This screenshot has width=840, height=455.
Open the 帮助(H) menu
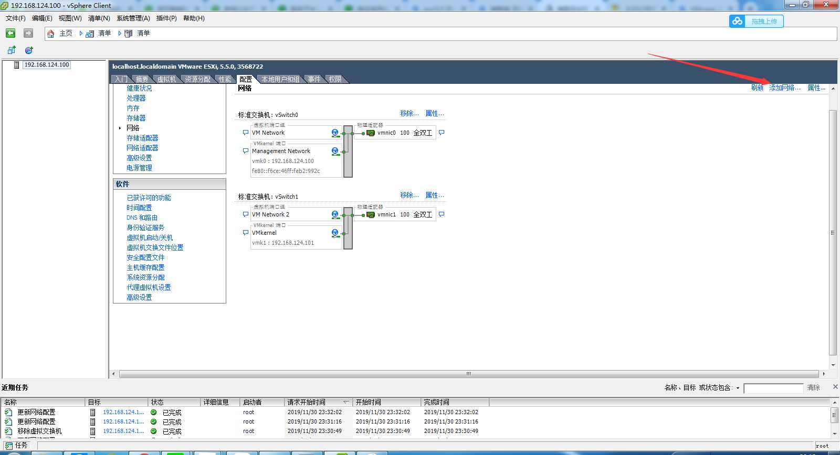194,18
